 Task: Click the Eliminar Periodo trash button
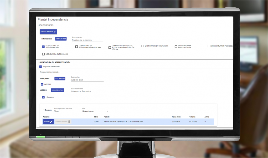(63, 121)
